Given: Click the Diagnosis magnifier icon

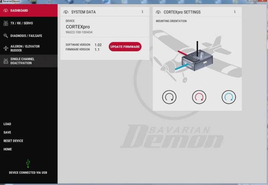Looking at the screenshot, I should click(x=5, y=36).
